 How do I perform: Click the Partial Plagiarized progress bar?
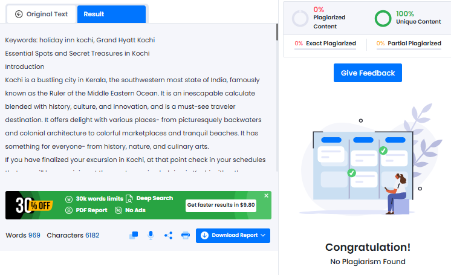click(408, 50)
